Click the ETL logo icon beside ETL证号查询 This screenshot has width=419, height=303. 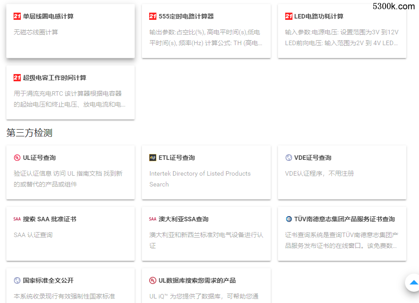coord(153,158)
